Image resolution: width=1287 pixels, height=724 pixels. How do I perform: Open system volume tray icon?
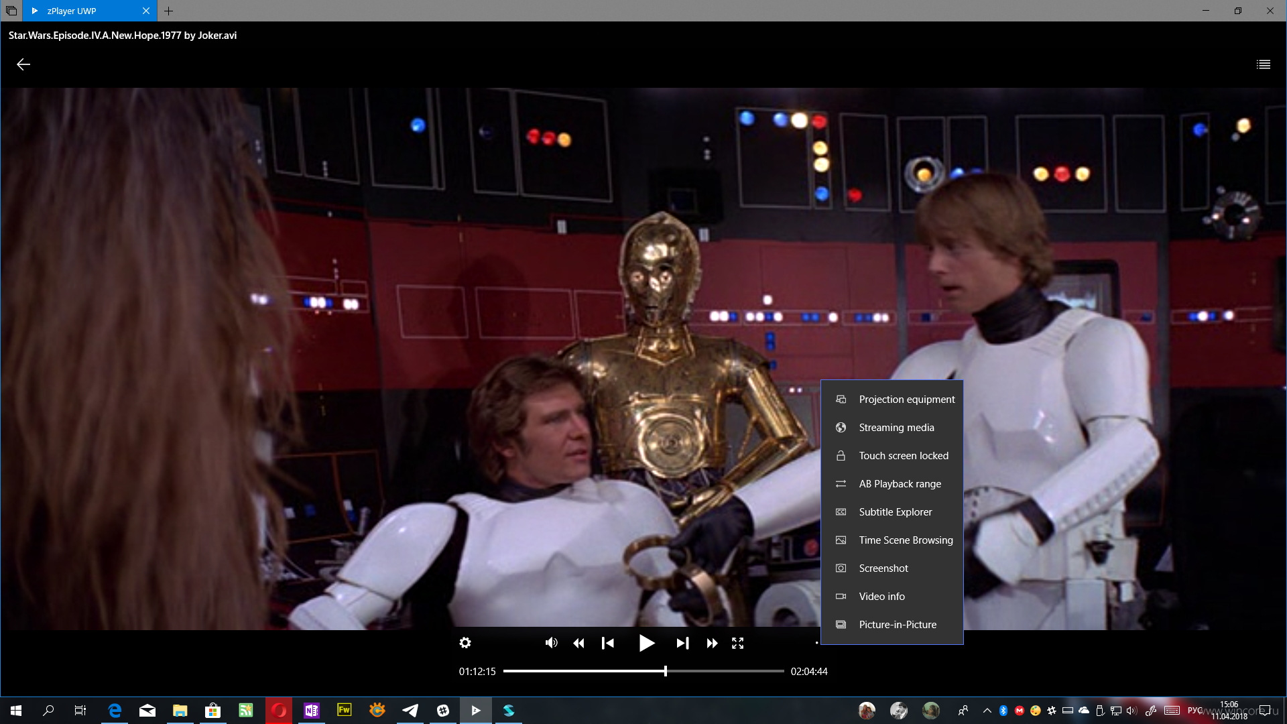1131,711
